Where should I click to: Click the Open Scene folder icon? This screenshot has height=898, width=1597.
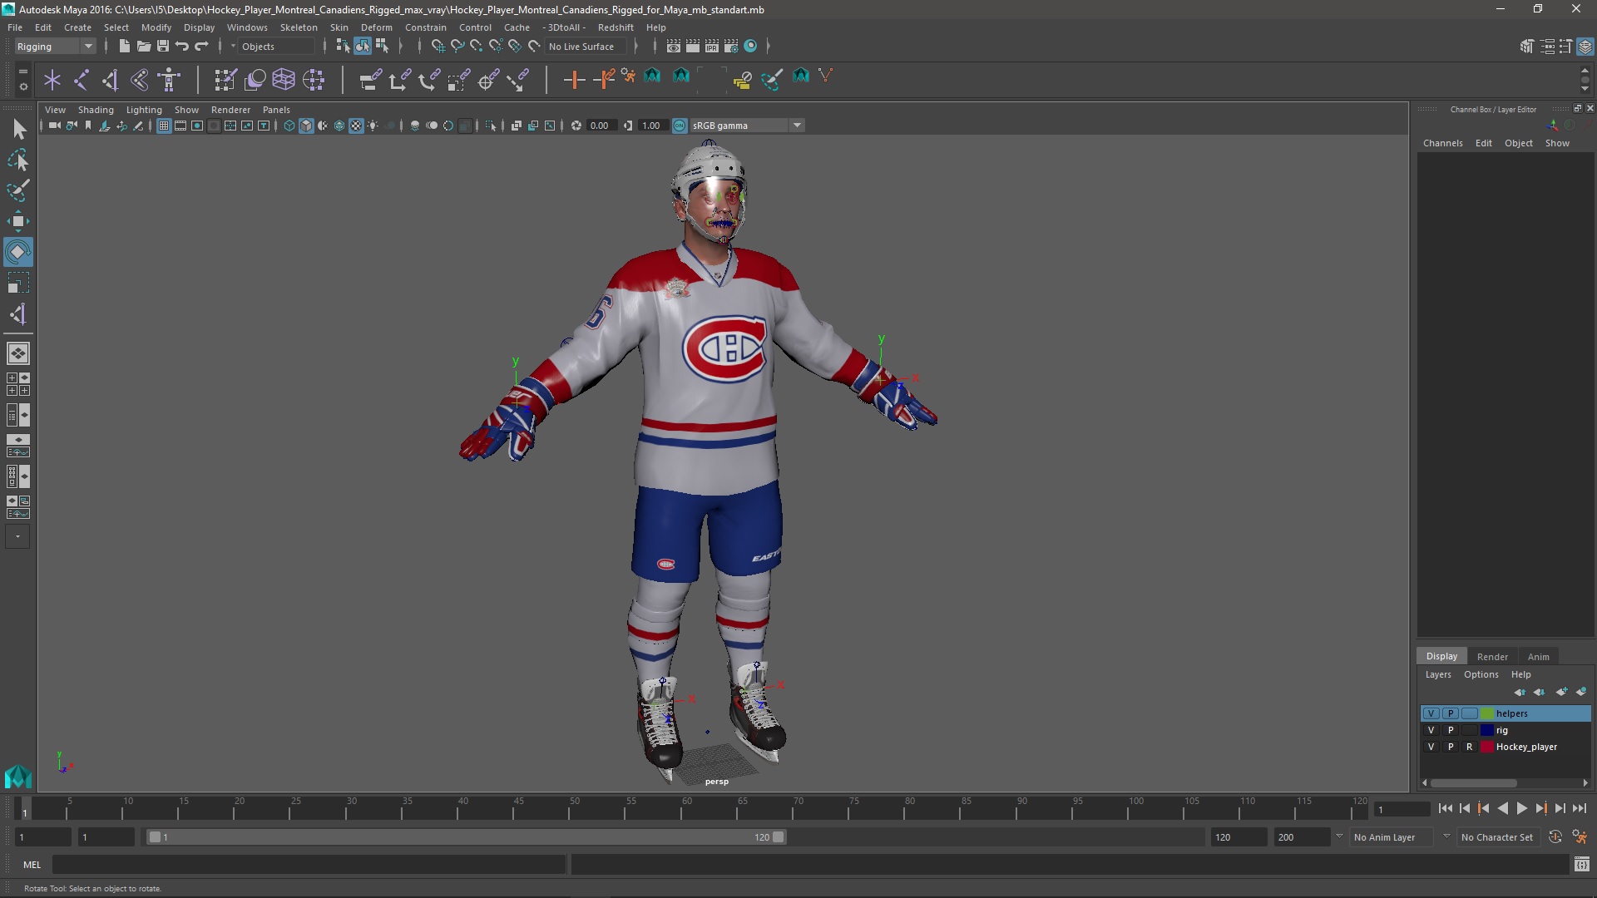143,47
